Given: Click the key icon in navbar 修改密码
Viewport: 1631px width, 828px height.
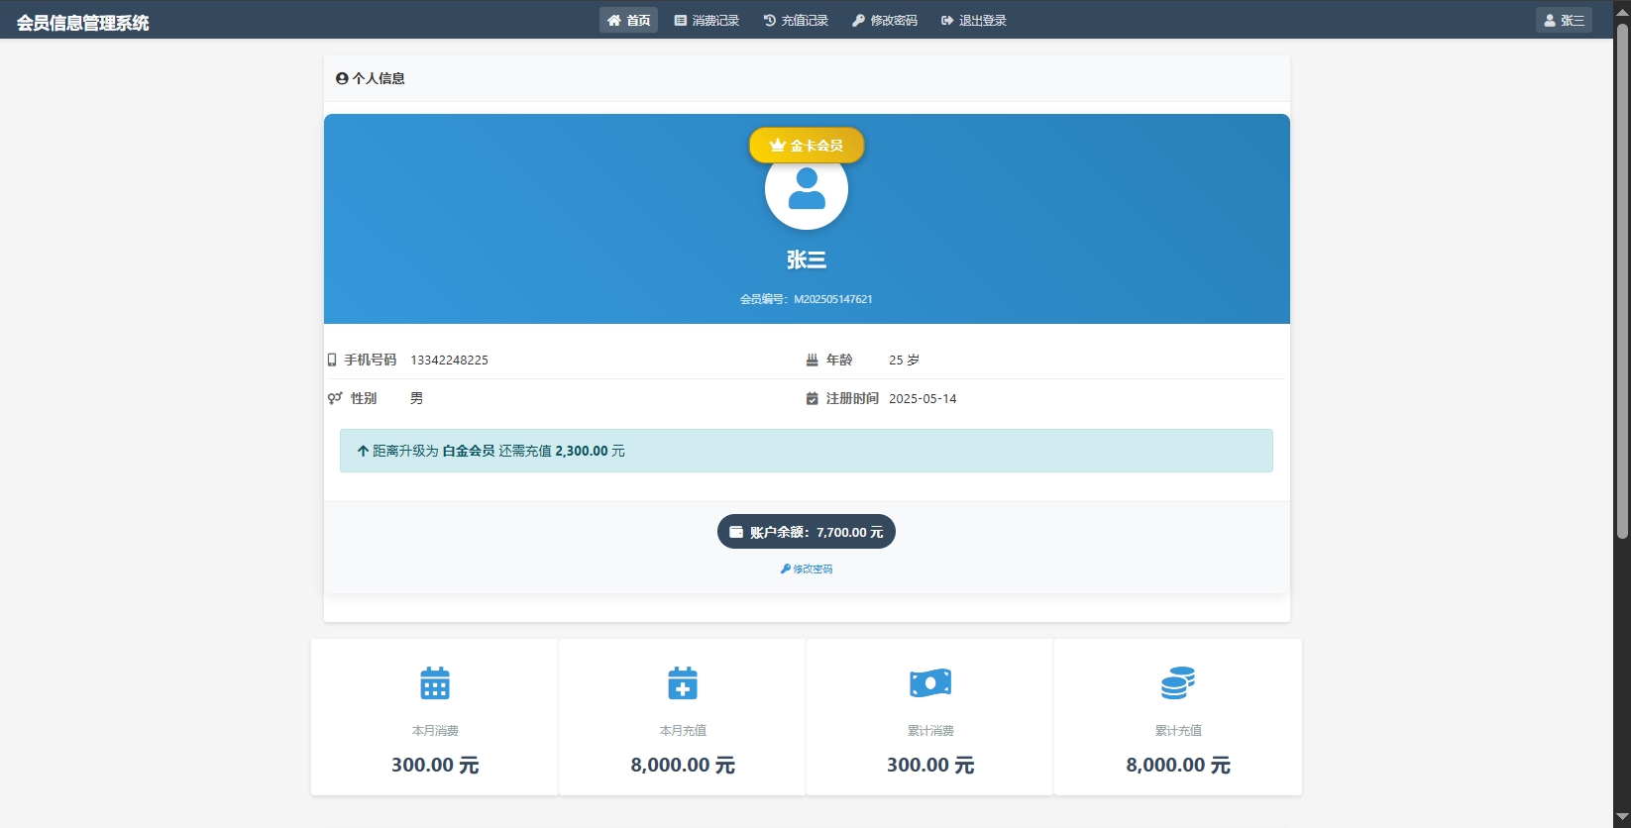Looking at the screenshot, I should [x=859, y=20].
